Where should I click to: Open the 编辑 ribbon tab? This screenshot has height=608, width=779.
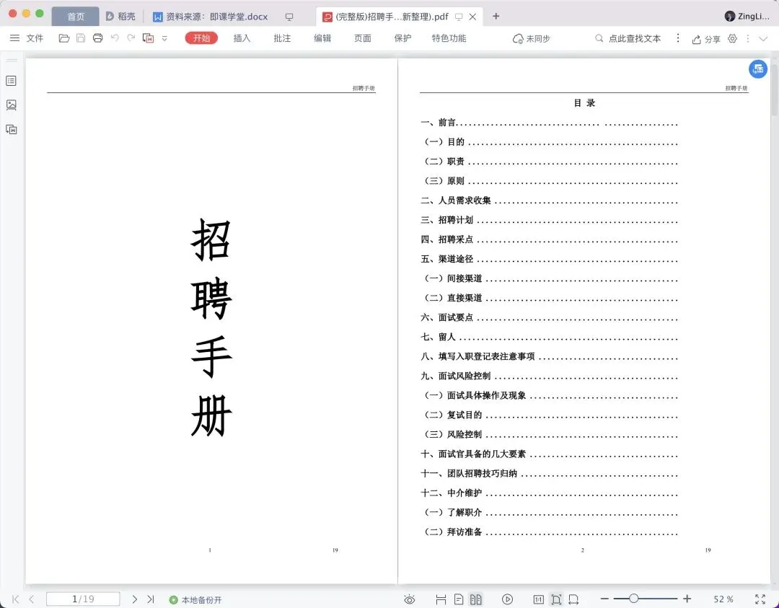click(322, 38)
